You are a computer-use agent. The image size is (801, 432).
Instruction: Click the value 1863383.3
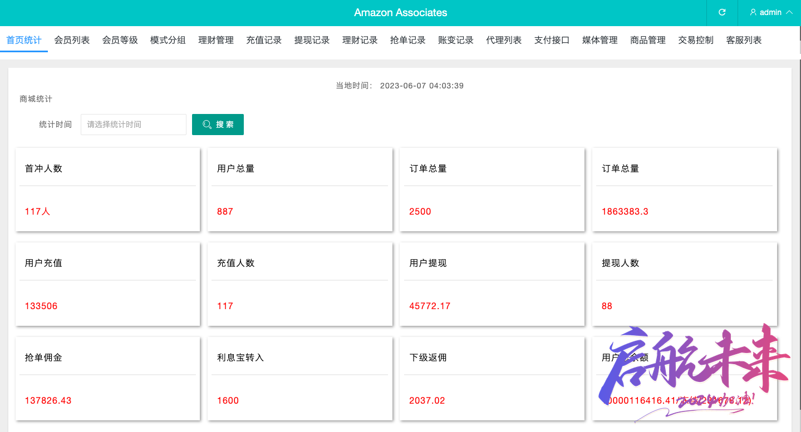pyautogui.click(x=625, y=211)
